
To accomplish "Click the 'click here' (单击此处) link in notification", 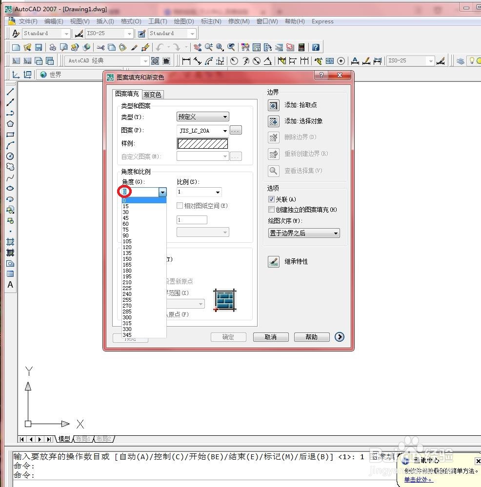I will [418, 480].
